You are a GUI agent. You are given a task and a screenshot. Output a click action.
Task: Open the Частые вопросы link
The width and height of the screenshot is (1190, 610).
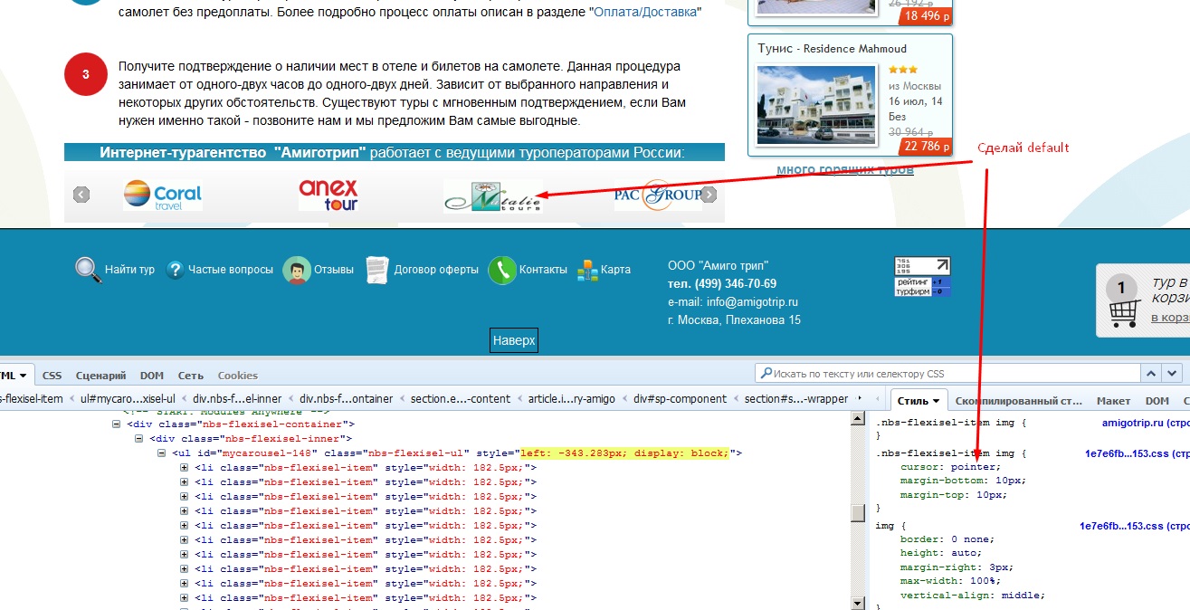(230, 270)
